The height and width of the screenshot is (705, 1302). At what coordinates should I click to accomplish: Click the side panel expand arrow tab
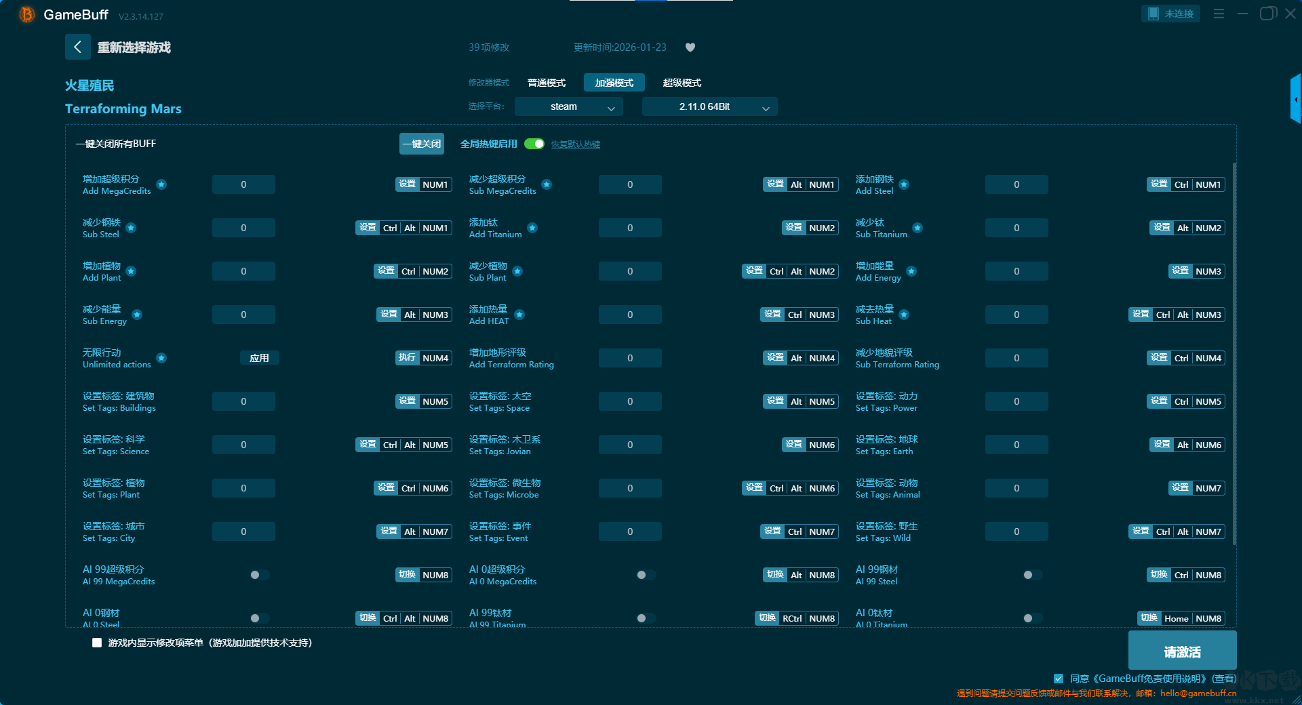point(1296,99)
